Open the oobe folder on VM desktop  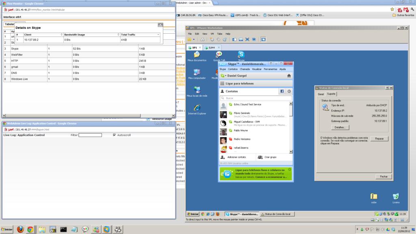[x=374, y=198]
